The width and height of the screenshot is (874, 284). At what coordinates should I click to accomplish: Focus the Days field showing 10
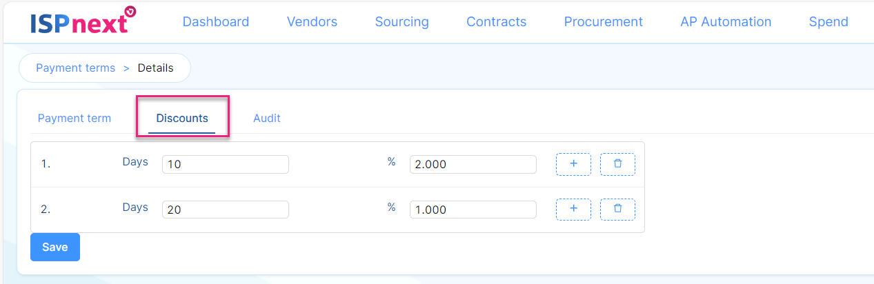(x=226, y=165)
